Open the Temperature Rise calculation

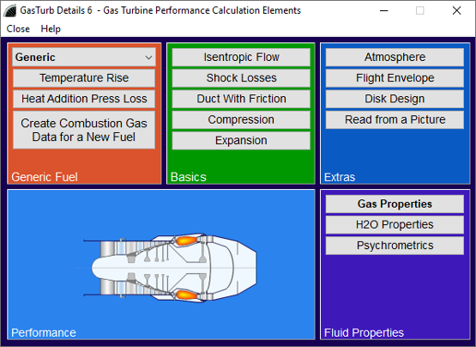(84, 78)
